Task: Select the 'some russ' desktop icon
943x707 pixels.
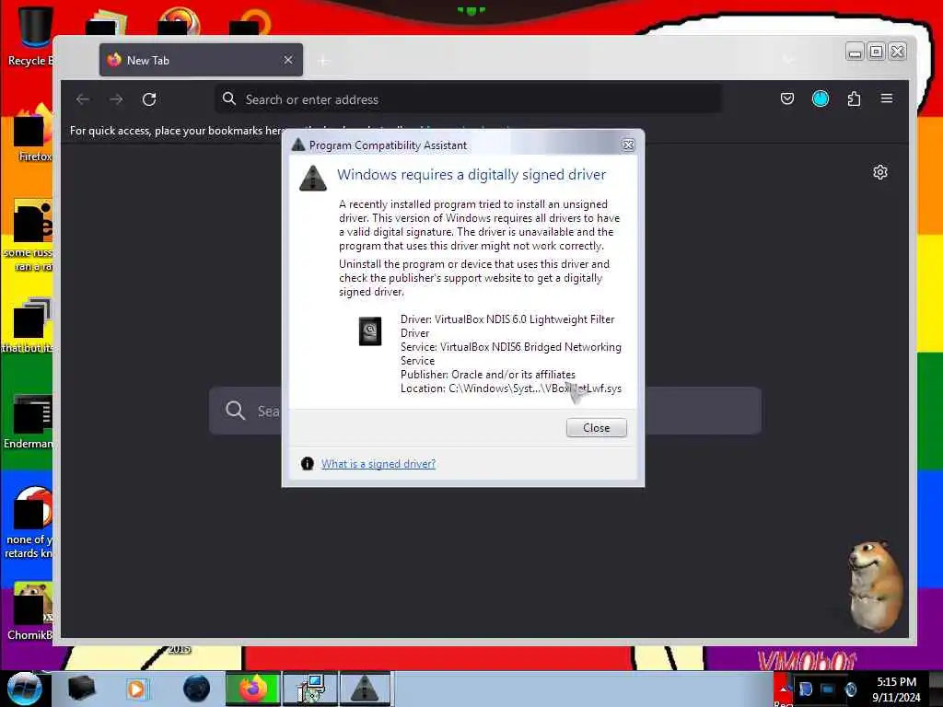Action: [x=30, y=235]
